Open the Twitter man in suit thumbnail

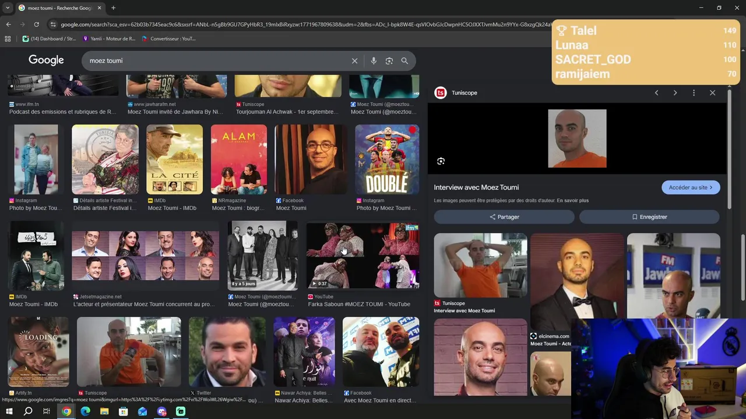point(227,352)
